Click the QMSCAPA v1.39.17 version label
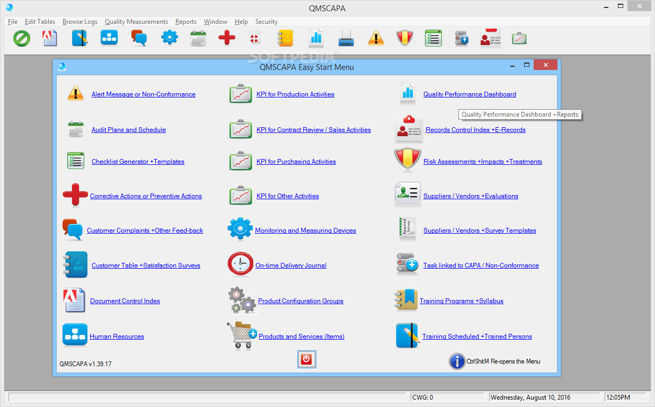 pyautogui.click(x=85, y=364)
